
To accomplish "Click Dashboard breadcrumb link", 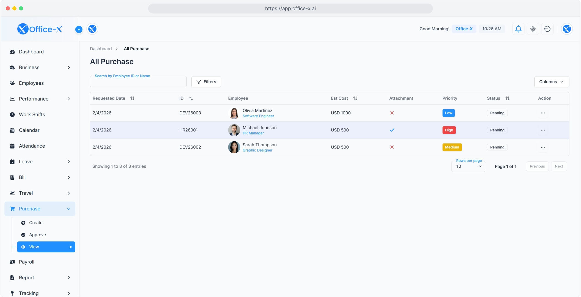I will [101, 49].
